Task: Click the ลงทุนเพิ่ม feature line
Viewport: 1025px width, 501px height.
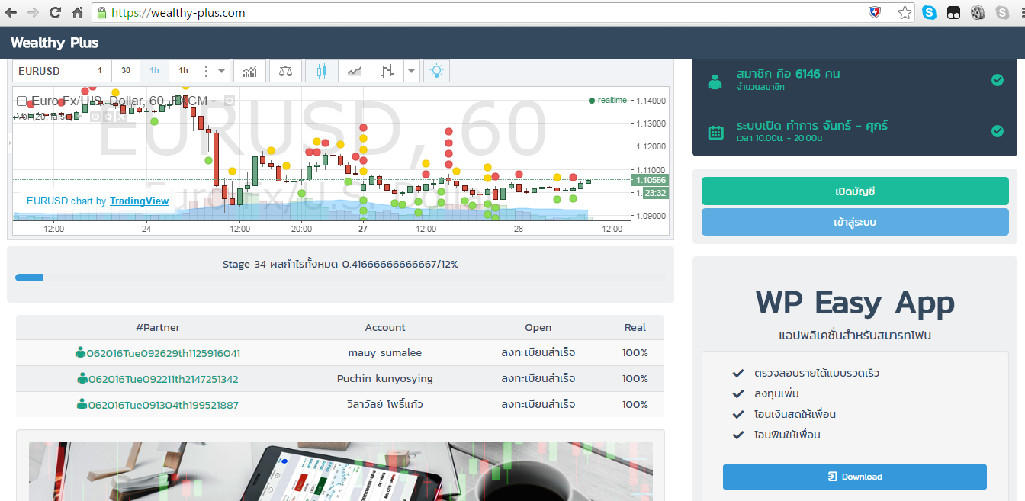Action: click(x=776, y=394)
